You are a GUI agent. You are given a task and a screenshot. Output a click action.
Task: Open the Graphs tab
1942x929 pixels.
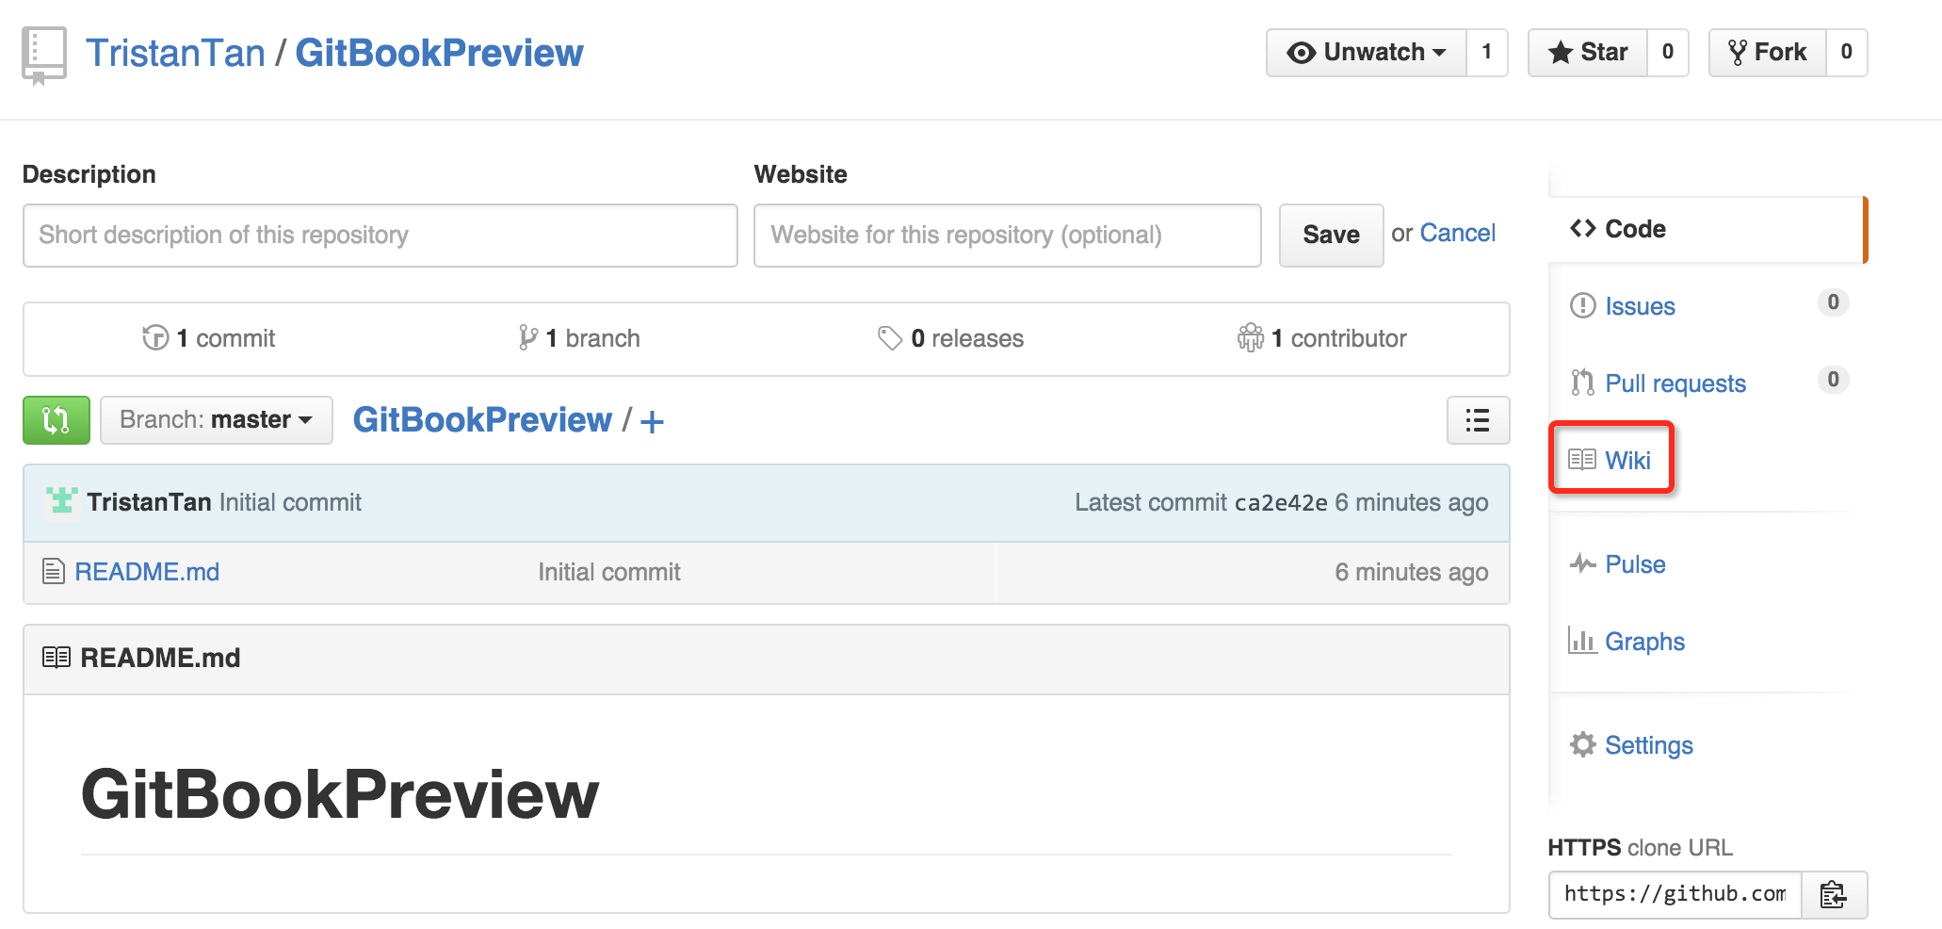pyautogui.click(x=1644, y=641)
